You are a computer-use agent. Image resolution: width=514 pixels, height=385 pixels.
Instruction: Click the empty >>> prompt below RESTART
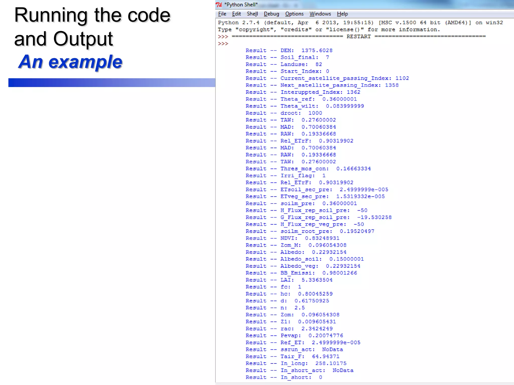click(223, 44)
